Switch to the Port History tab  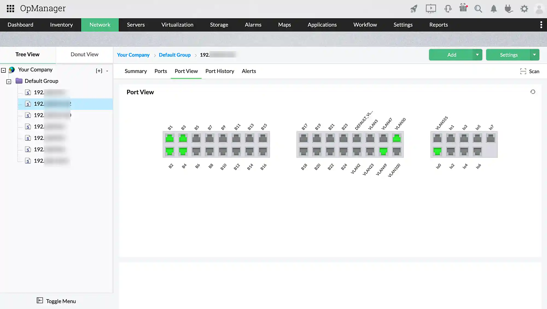(220, 71)
